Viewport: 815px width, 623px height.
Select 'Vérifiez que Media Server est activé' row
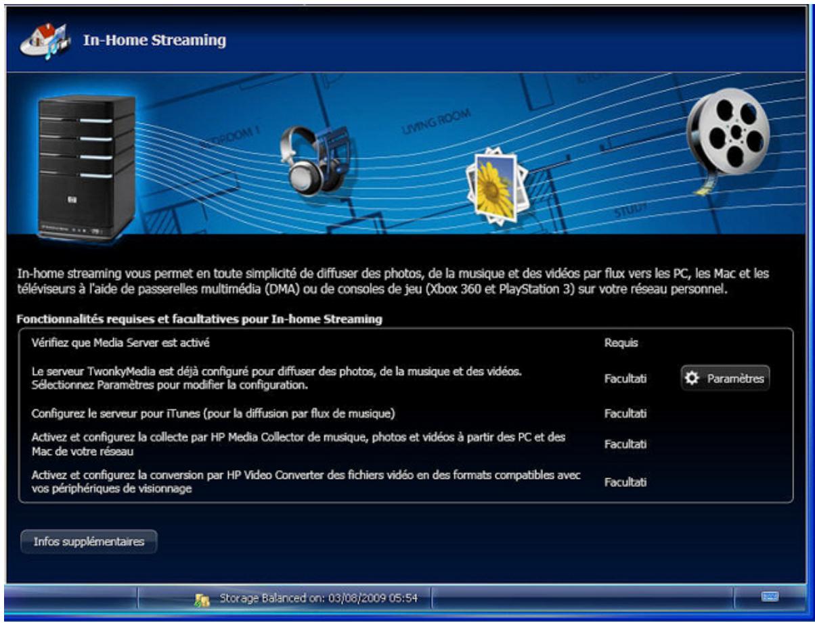pyautogui.click(x=405, y=343)
